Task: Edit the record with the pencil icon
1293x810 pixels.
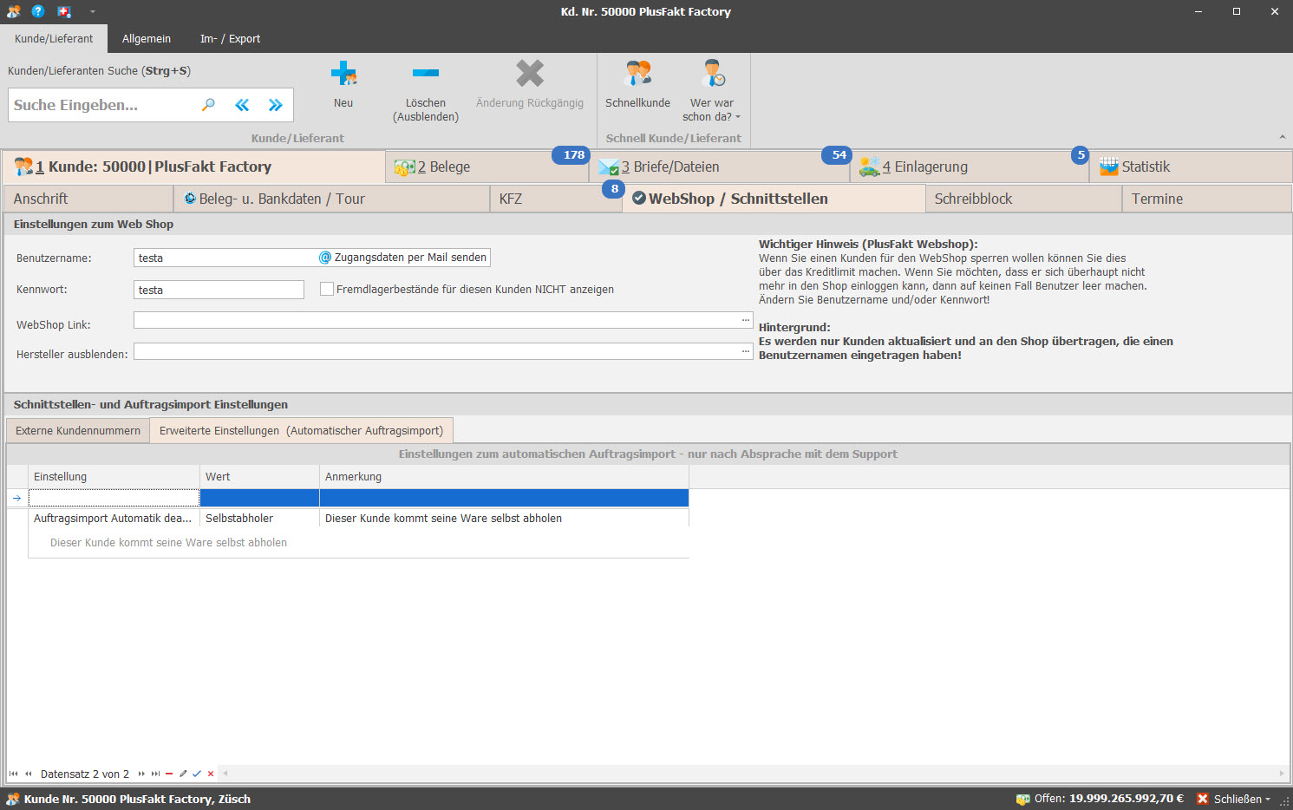Action: (x=183, y=774)
